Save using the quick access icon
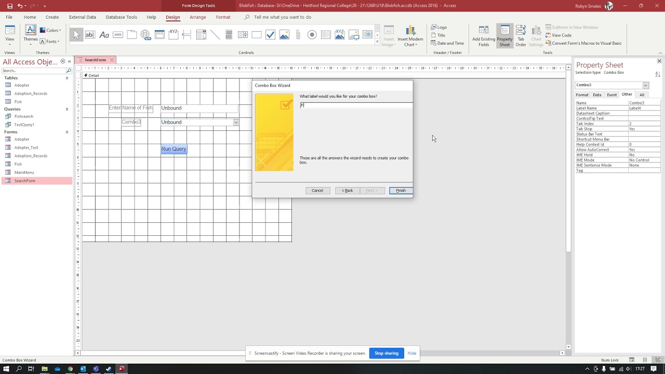This screenshot has height=374, width=665. pos(9,6)
